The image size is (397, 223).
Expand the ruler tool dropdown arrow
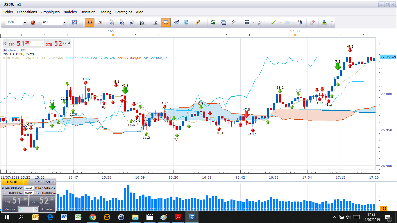pos(205,23)
